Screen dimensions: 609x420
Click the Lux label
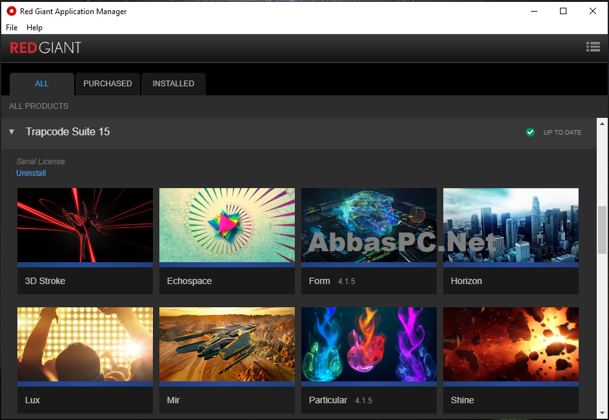pyautogui.click(x=32, y=400)
